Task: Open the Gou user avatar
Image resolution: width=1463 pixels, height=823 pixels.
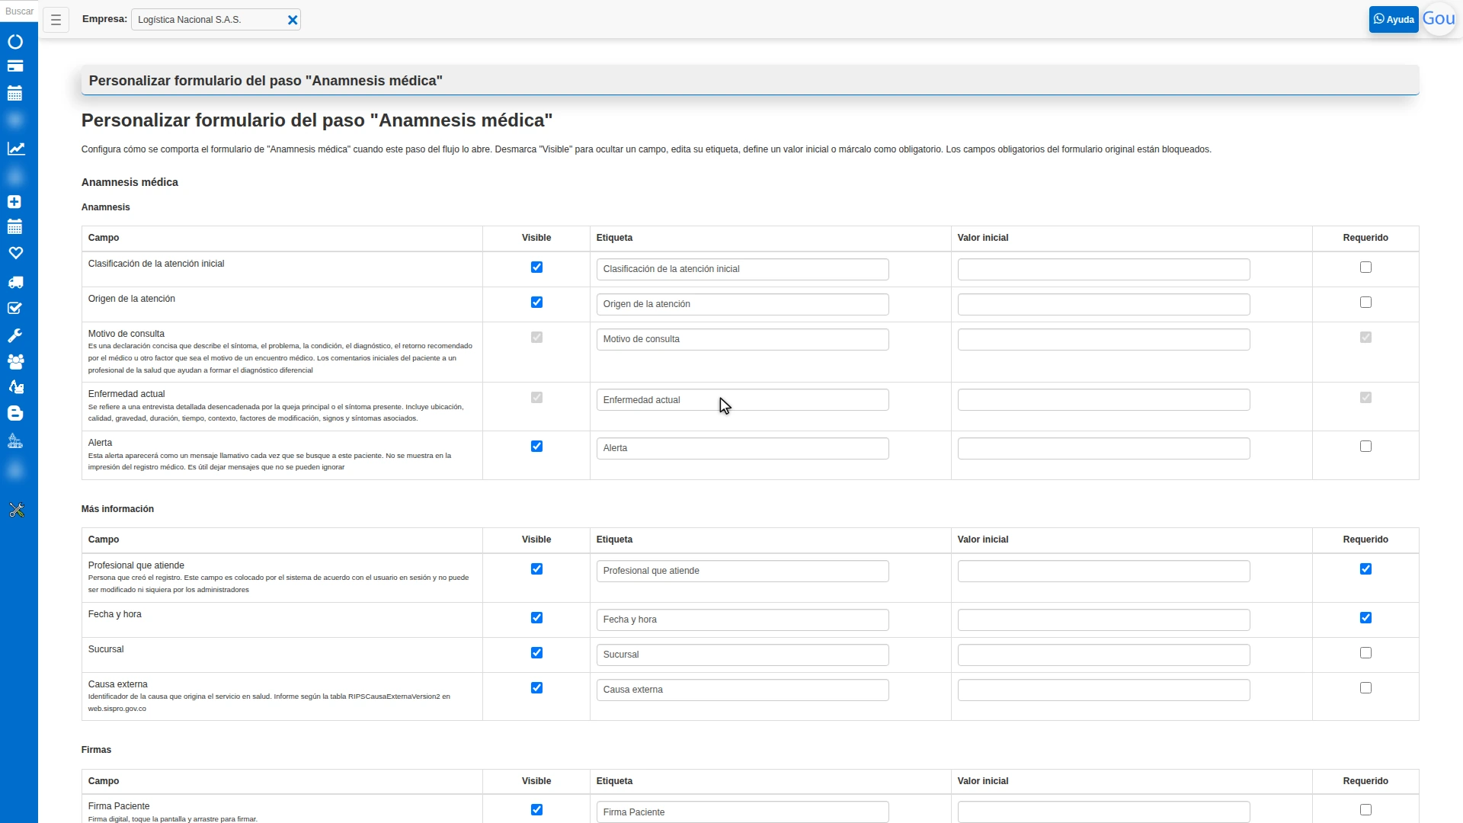Action: [x=1439, y=19]
